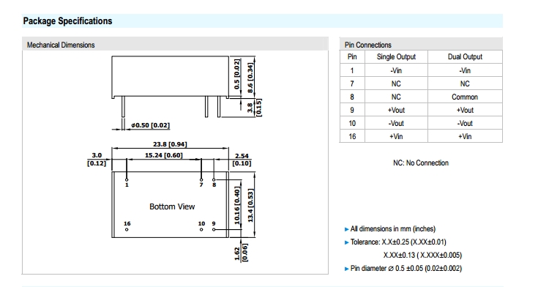Click the blue bullet beside Tolerance note
The image size is (538, 287).
coord(346,242)
